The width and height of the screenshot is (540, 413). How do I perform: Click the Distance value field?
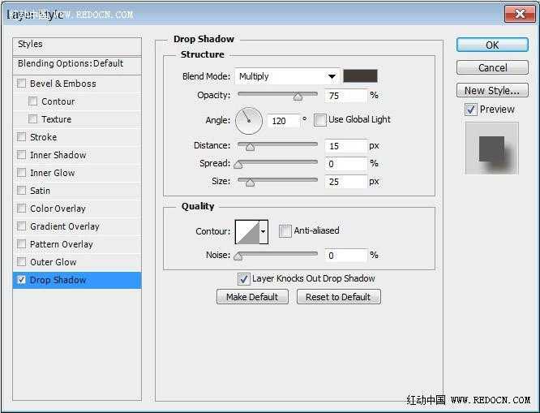tap(345, 146)
